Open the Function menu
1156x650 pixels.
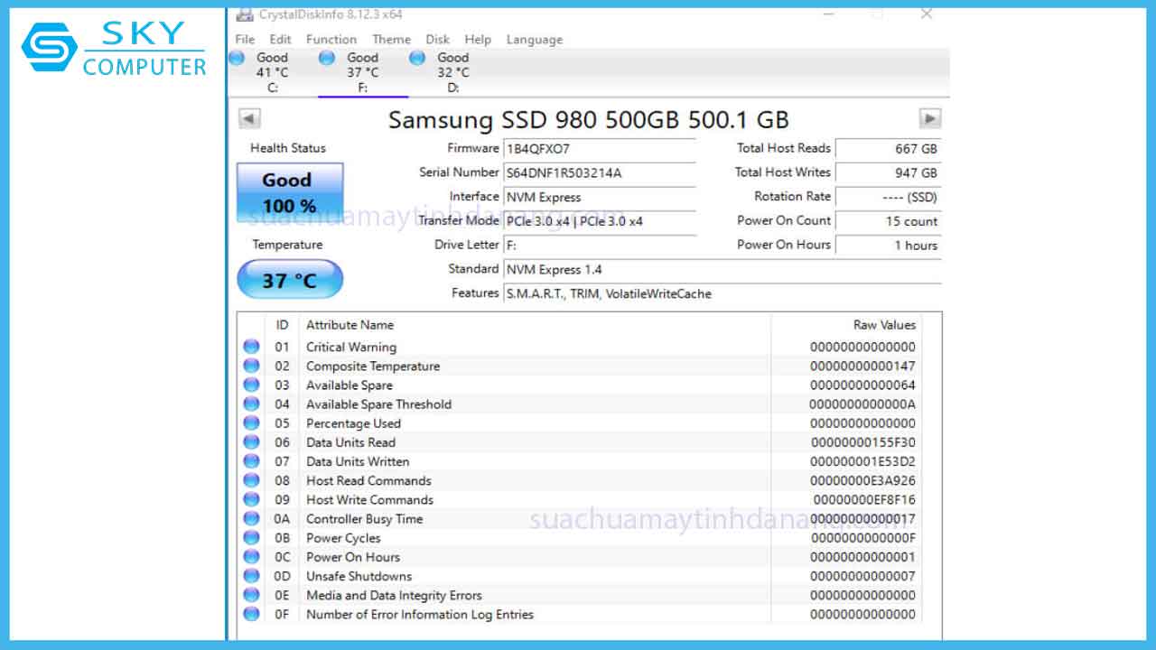click(x=331, y=40)
